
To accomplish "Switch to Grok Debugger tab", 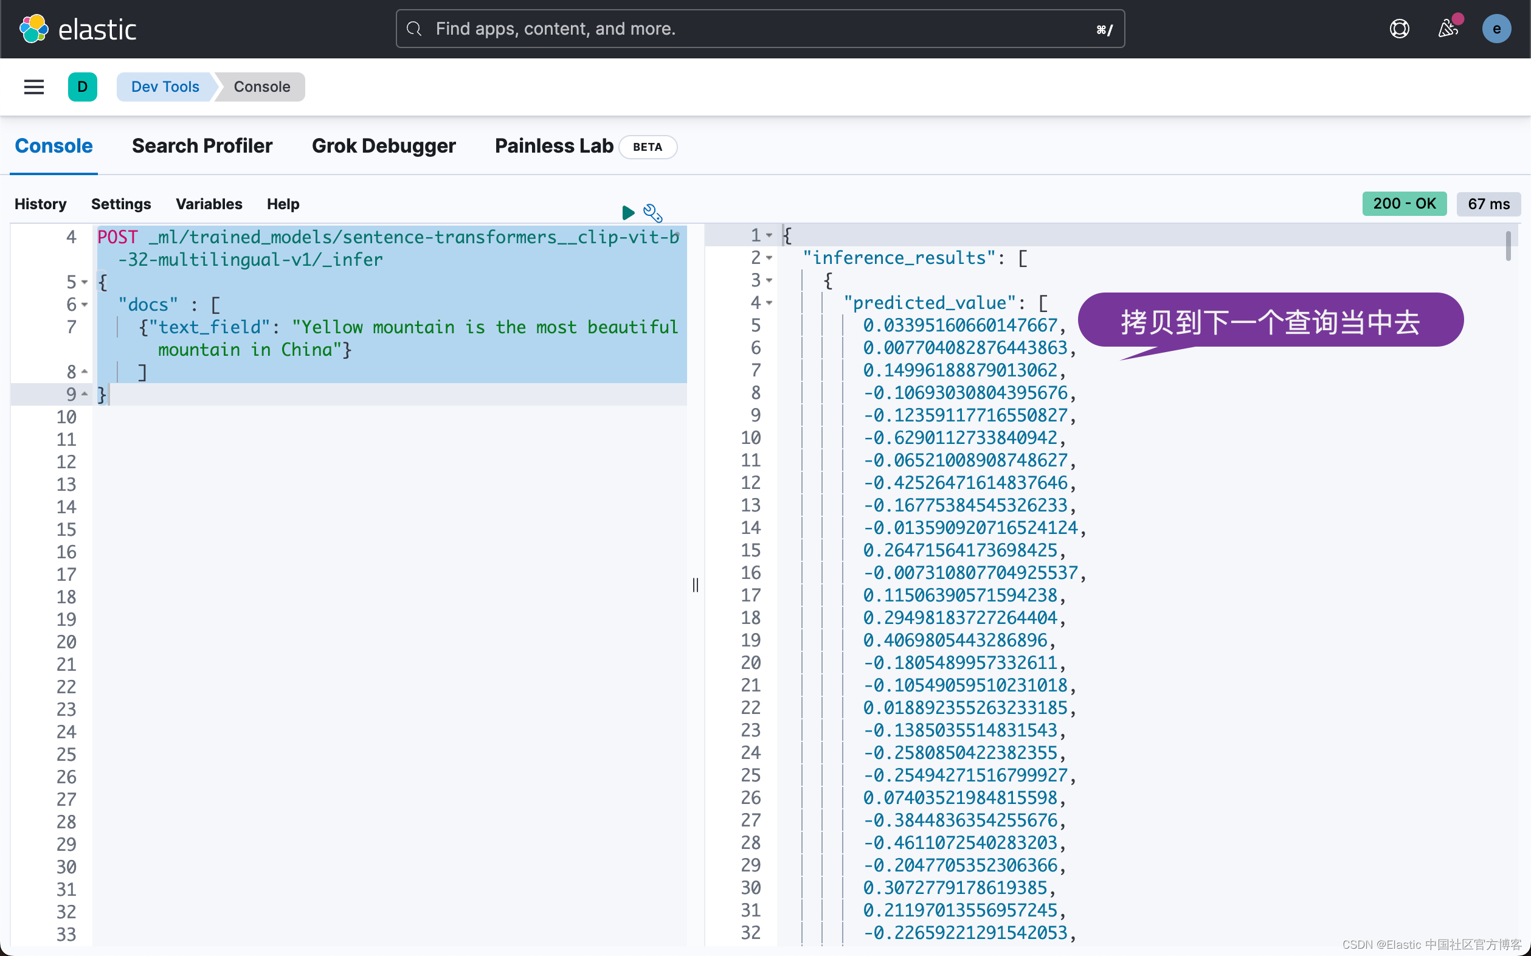I will click(x=383, y=146).
